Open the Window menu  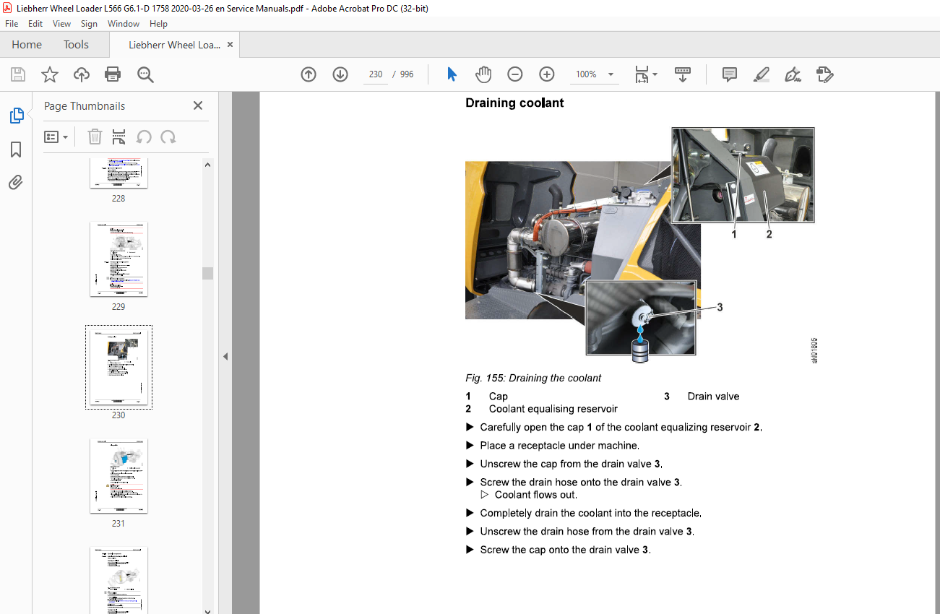tap(124, 24)
